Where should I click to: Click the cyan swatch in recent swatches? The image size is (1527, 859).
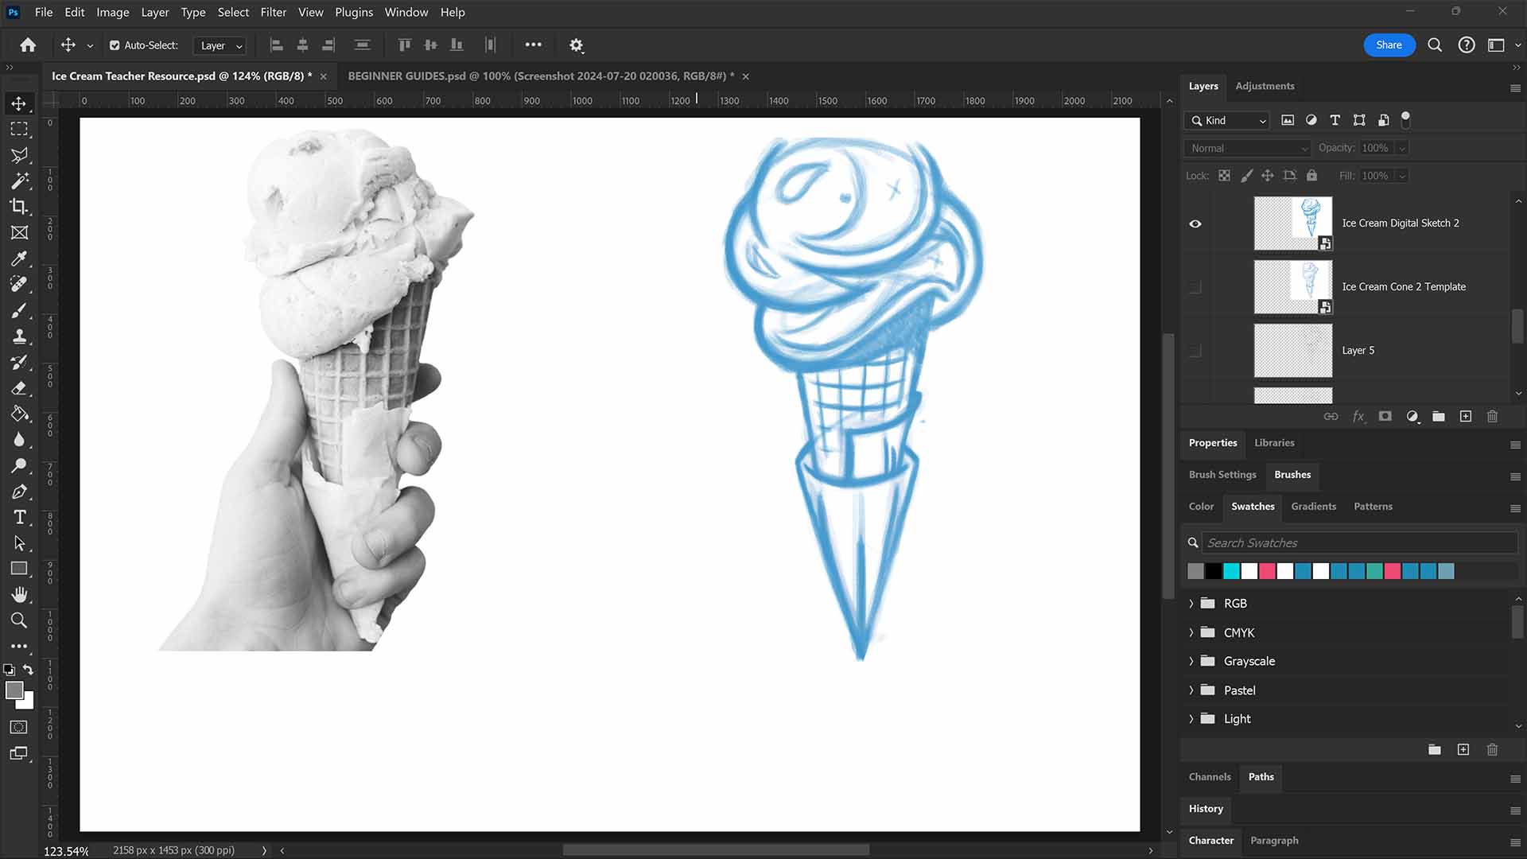coord(1231,571)
